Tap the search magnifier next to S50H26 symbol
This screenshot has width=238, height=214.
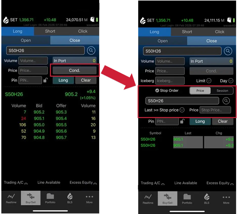click(x=91, y=50)
